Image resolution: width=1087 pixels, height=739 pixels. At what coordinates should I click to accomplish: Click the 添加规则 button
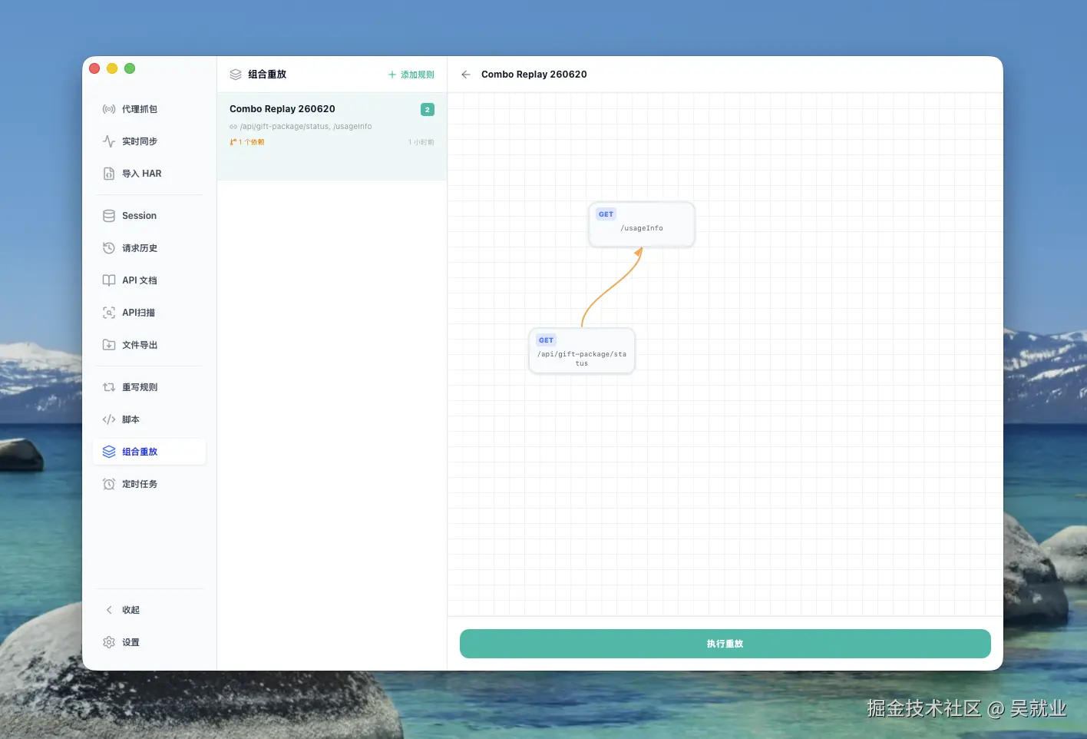(x=411, y=75)
